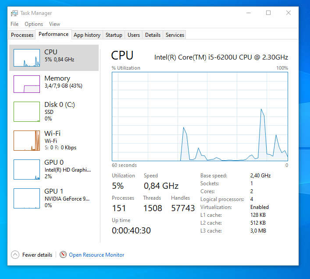Click the up time value 0:00:40:30

[131, 230]
